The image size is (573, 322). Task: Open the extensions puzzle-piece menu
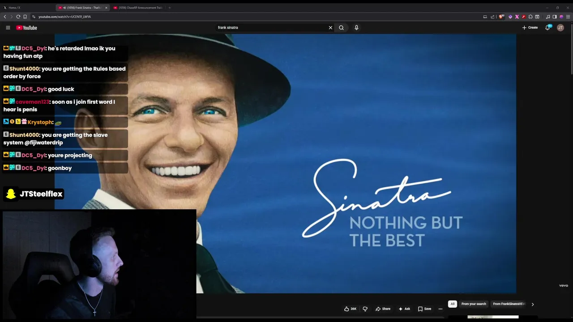[x=530, y=17]
